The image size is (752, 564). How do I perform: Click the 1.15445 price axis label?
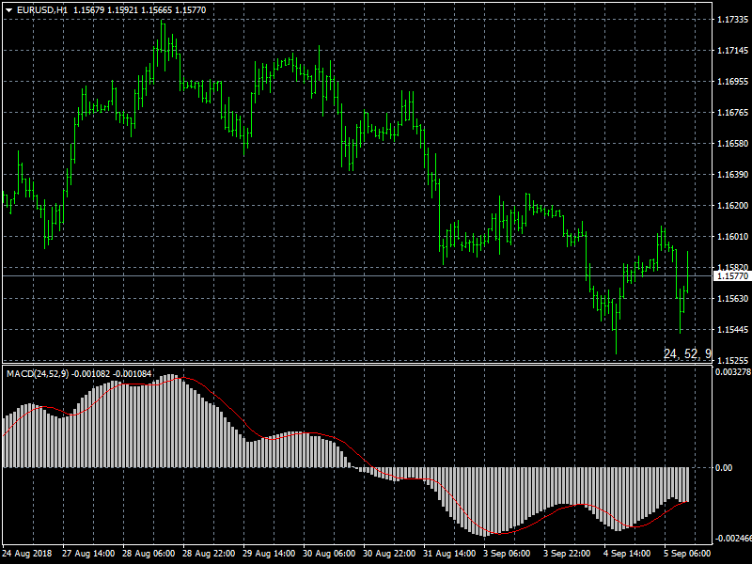click(732, 330)
